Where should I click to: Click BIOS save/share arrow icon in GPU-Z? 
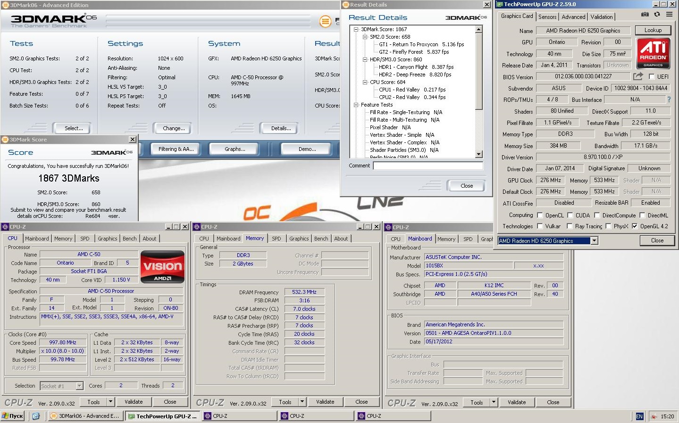tap(638, 76)
